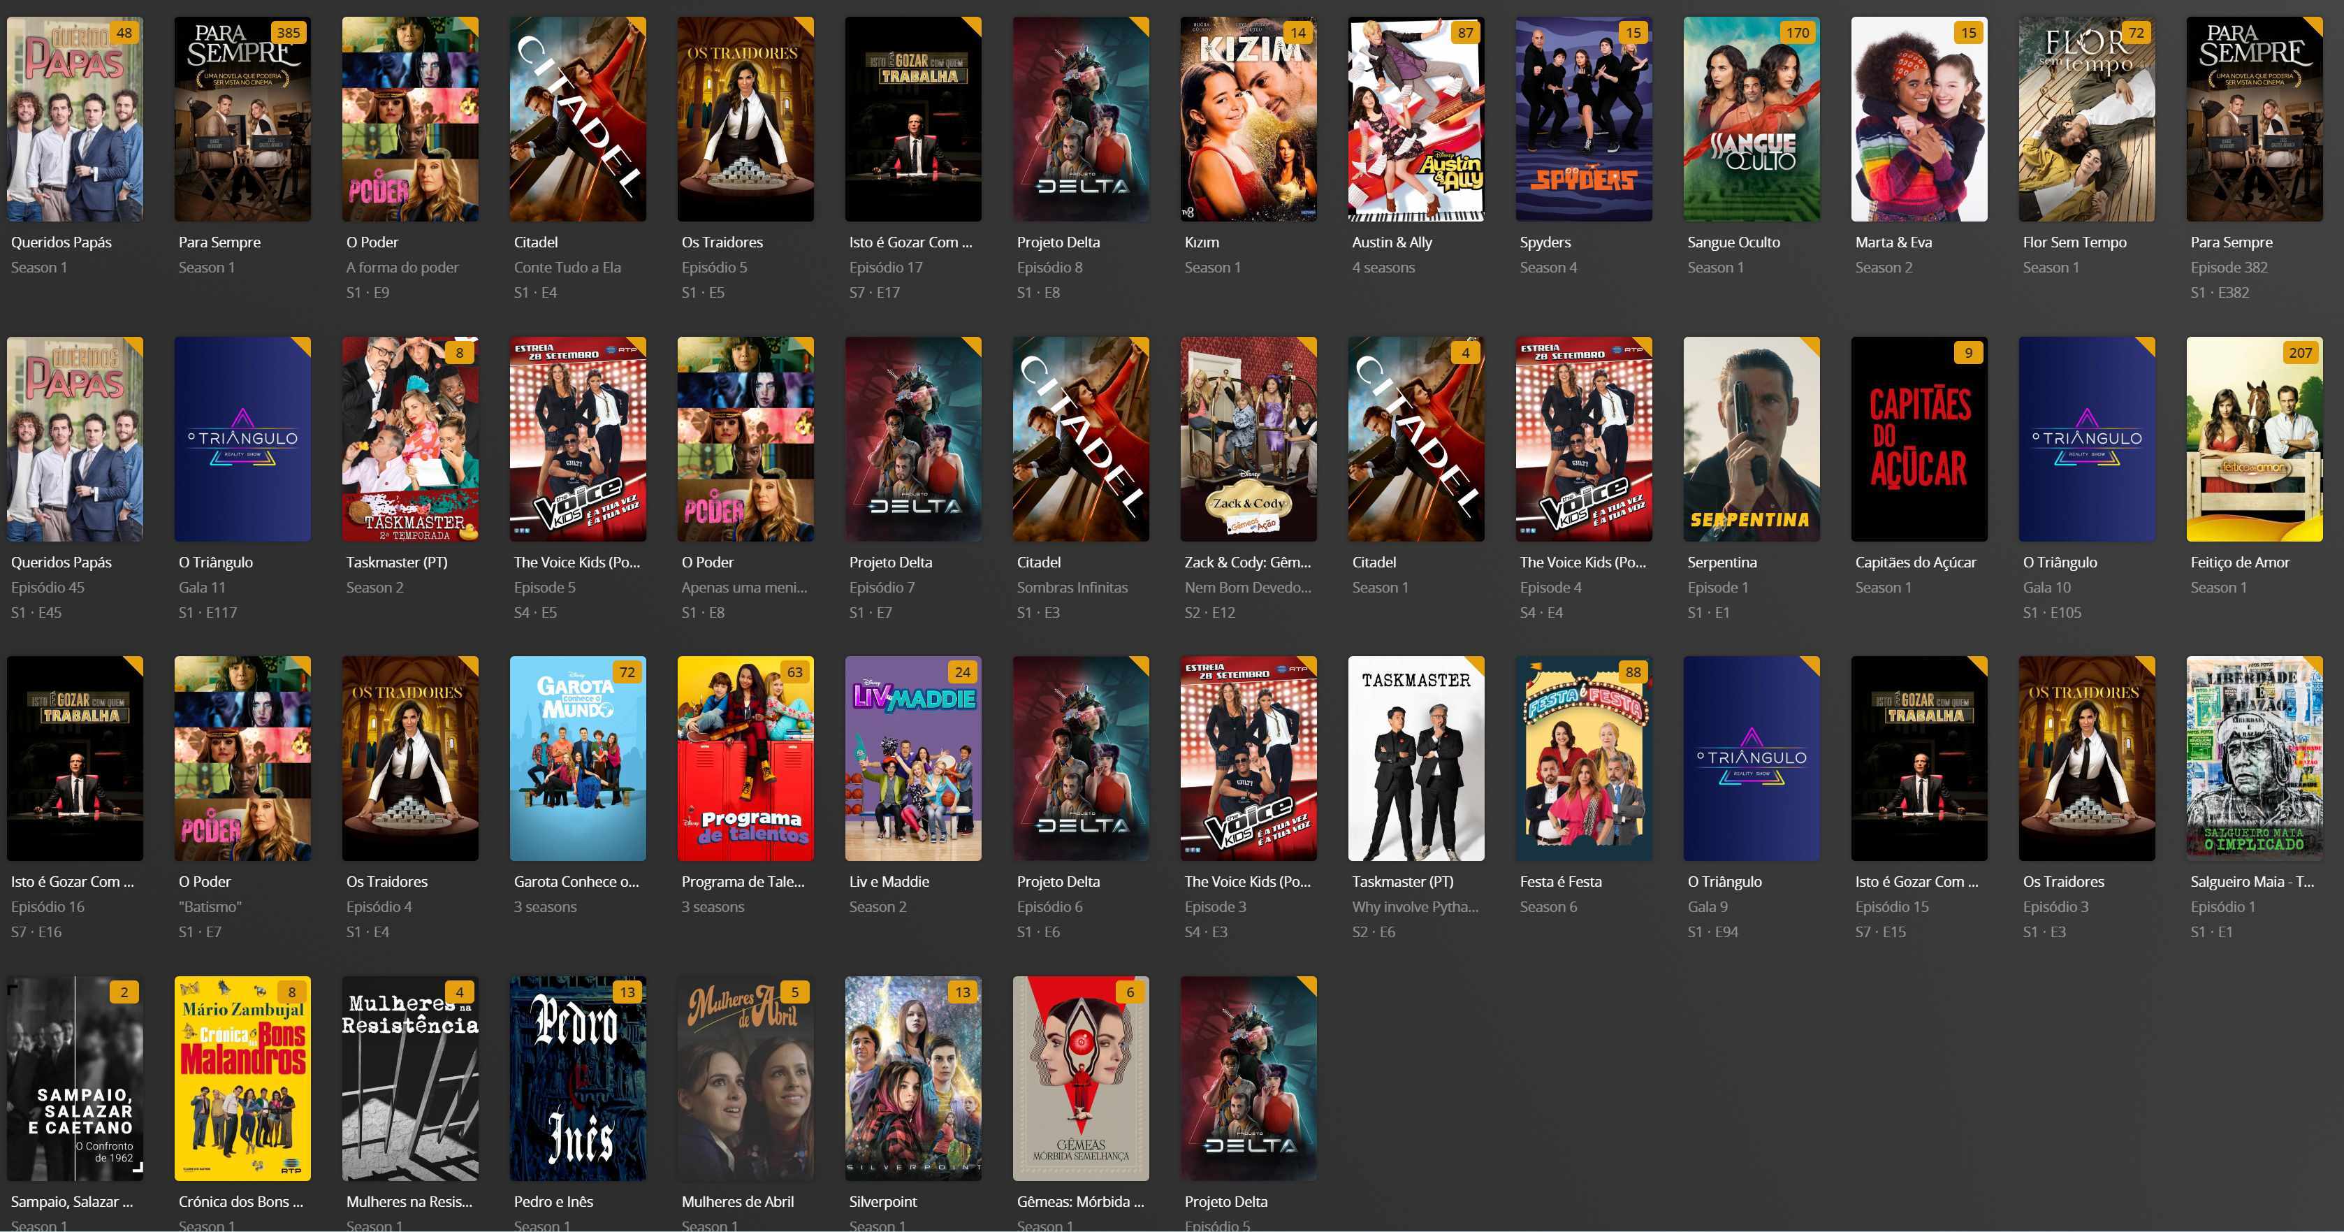
Task: Open the Sampaio, Salazar e Caetano poster
Action: [75, 1079]
